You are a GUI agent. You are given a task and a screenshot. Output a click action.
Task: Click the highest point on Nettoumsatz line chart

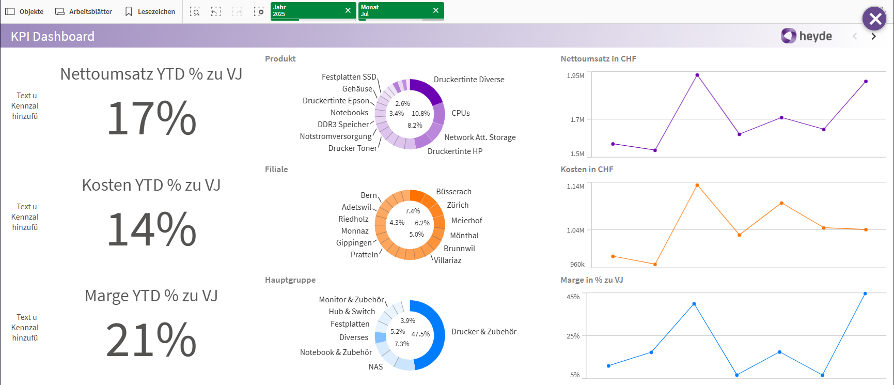click(697, 75)
